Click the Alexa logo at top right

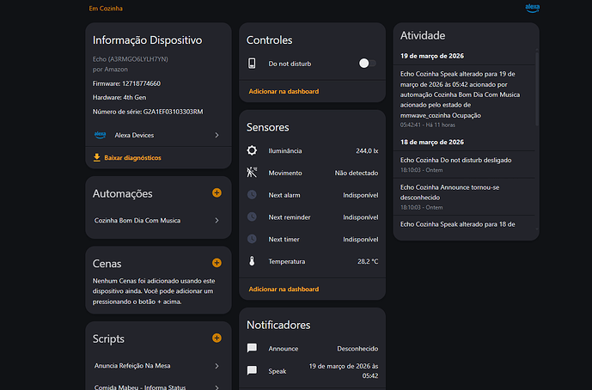coord(533,9)
